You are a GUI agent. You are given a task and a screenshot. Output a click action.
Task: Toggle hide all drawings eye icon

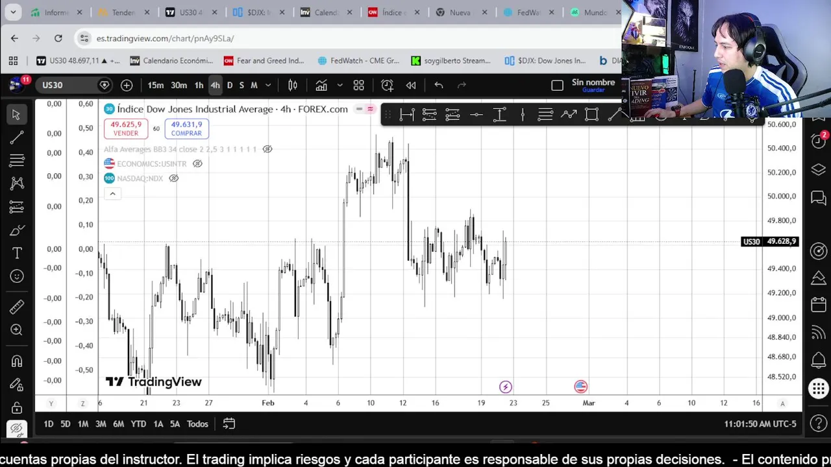pos(16,429)
